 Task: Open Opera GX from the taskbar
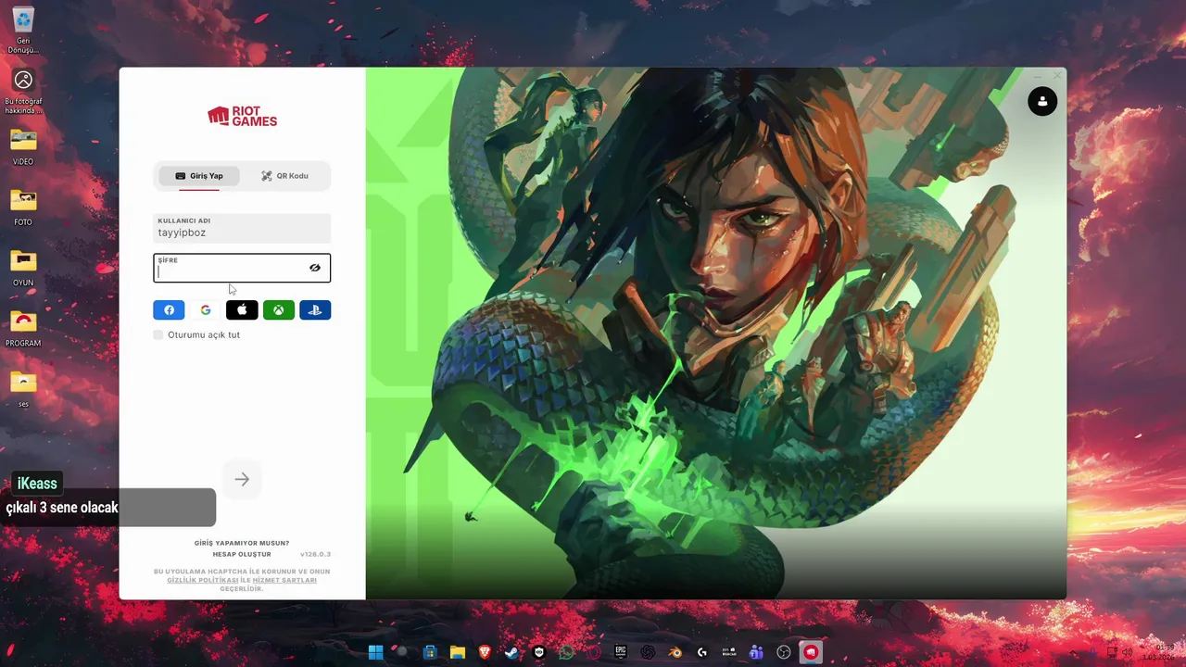tap(593, 652)
